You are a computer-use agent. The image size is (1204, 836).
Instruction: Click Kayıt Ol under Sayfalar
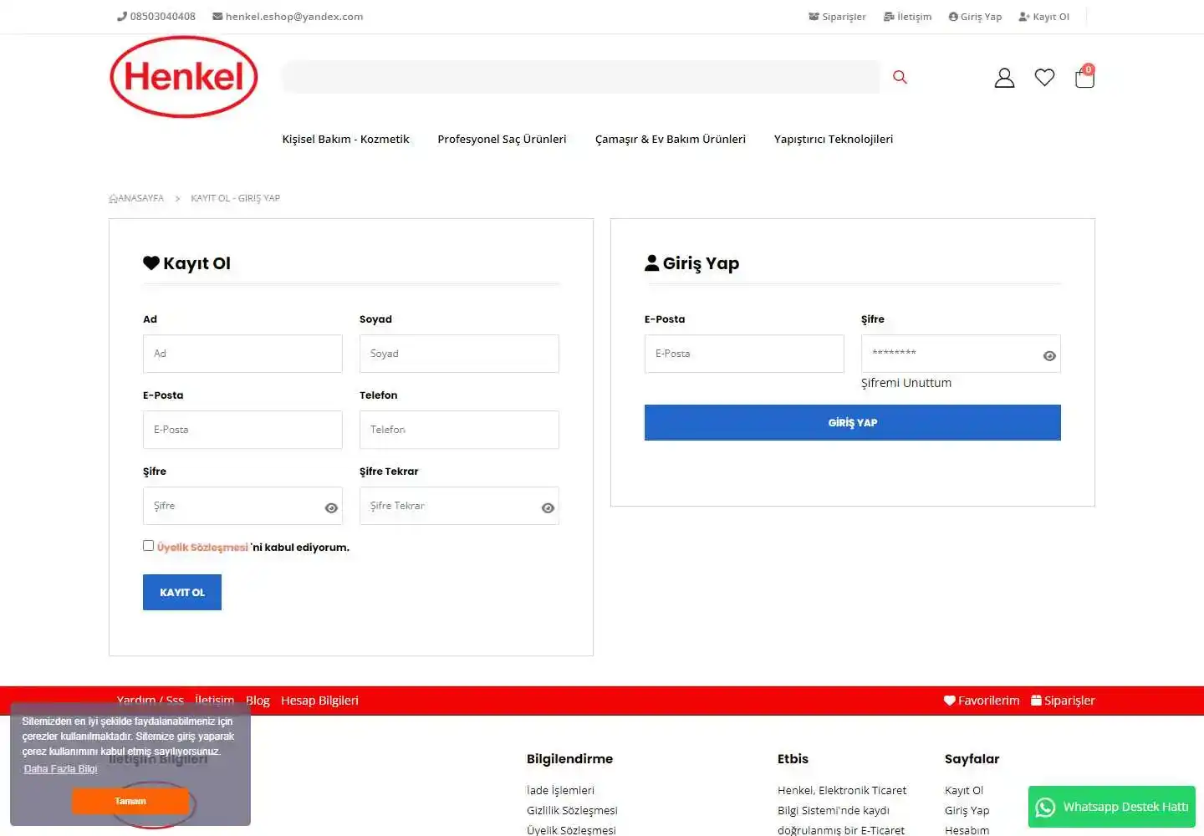[x=964, y=790]
